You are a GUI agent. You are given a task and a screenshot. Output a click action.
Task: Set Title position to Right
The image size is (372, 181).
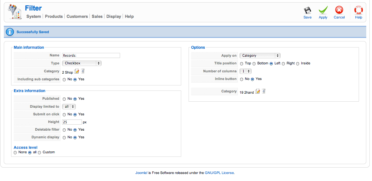(x=283, y=64)
